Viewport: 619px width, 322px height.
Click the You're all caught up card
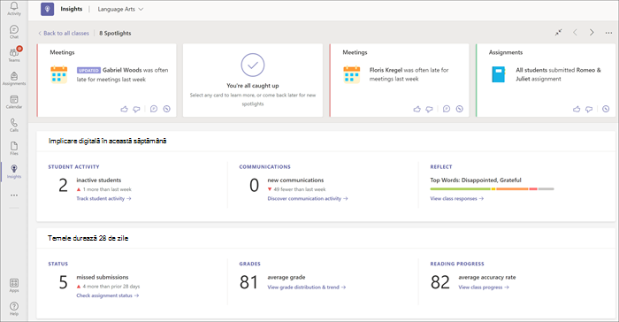[253, 80]
